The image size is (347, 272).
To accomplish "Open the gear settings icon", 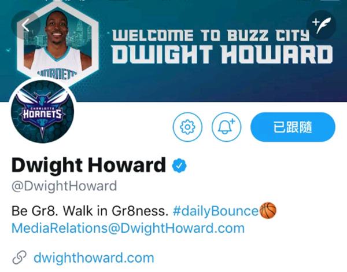I will pyautogui.click(x=187, y=127).
